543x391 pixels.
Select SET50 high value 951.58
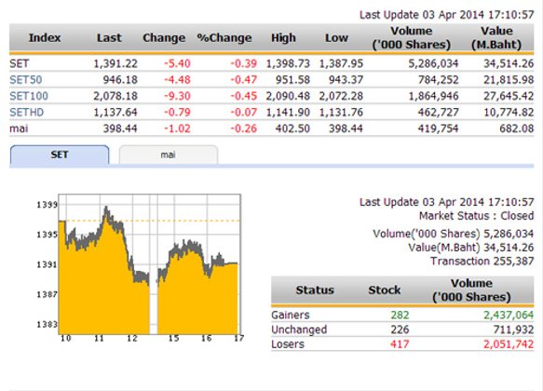pyautogui.click(x=292, y=80)
